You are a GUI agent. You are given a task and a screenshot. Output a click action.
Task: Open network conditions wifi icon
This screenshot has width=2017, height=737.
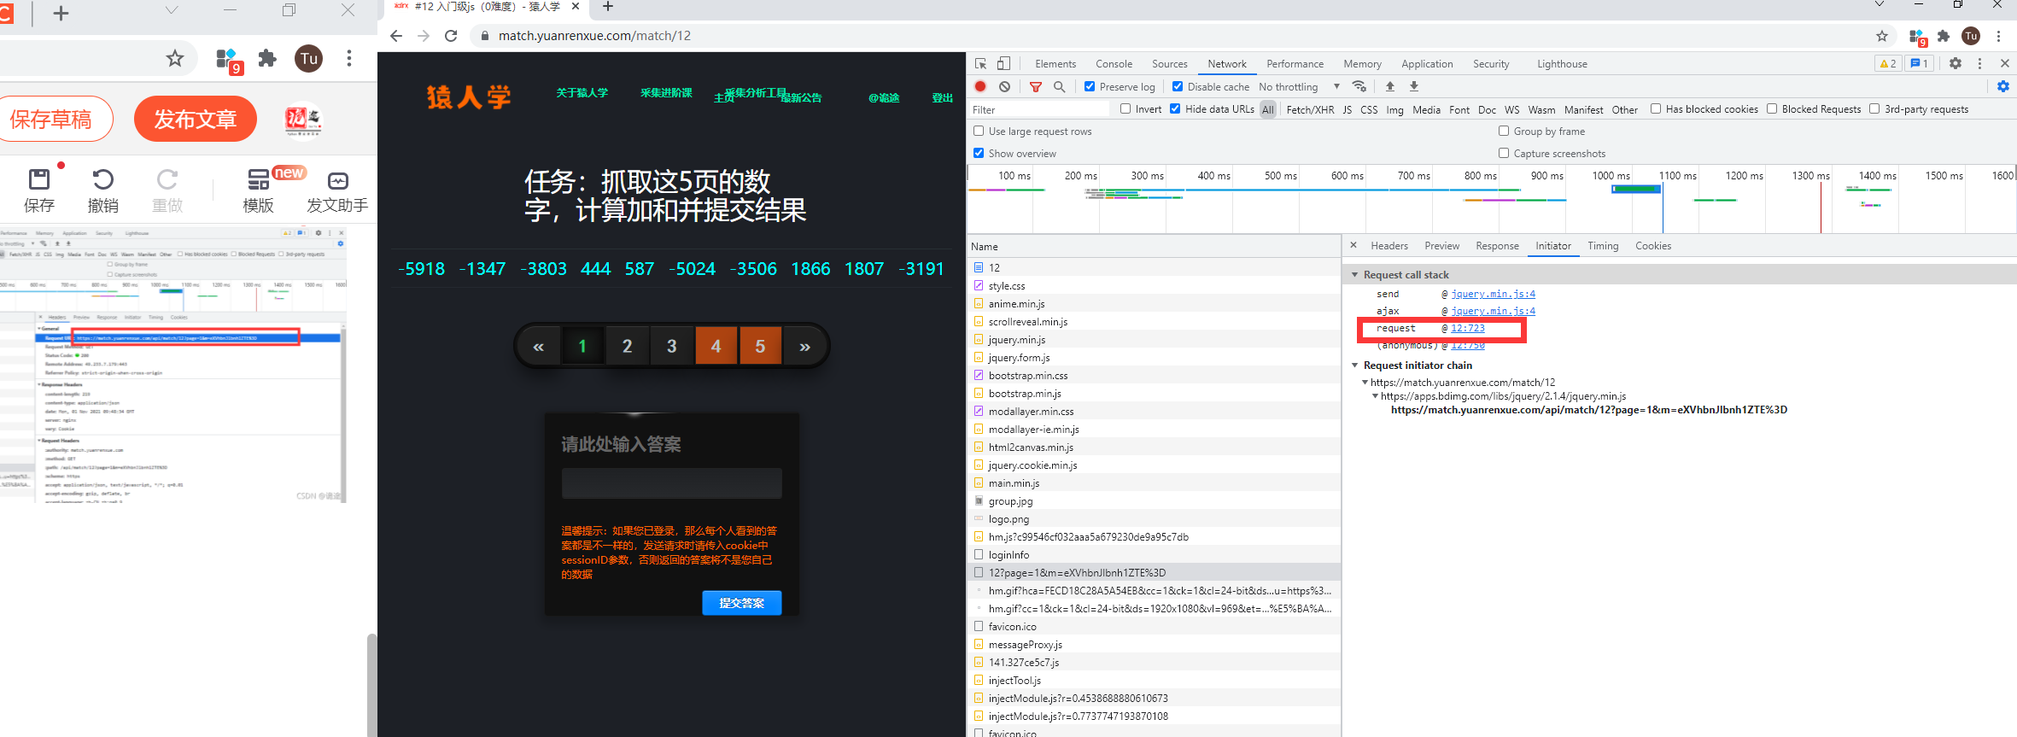click(1359, 86)
